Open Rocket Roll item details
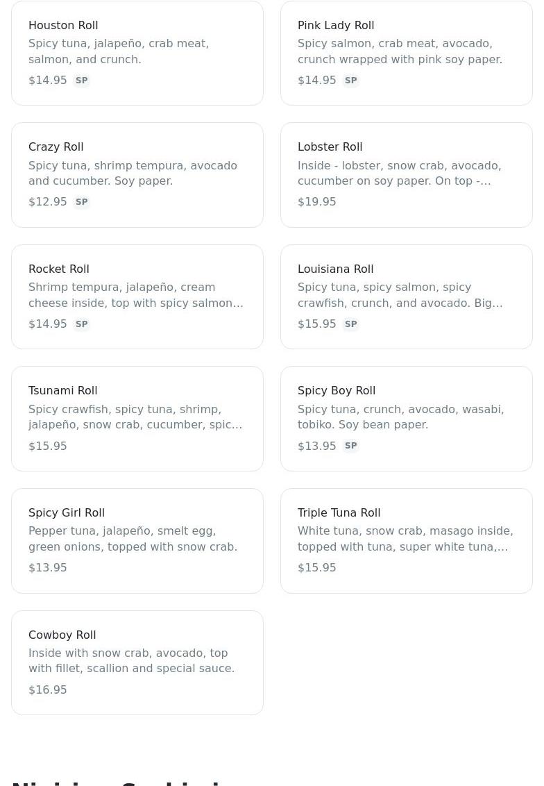544x786 pixels. pyautogui.click(x=137, y=296)
